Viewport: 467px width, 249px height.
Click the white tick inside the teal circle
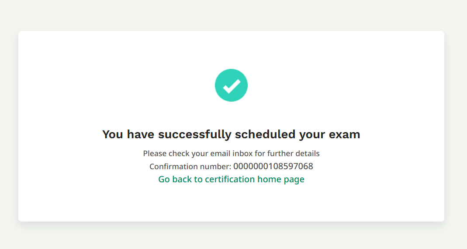231,86
